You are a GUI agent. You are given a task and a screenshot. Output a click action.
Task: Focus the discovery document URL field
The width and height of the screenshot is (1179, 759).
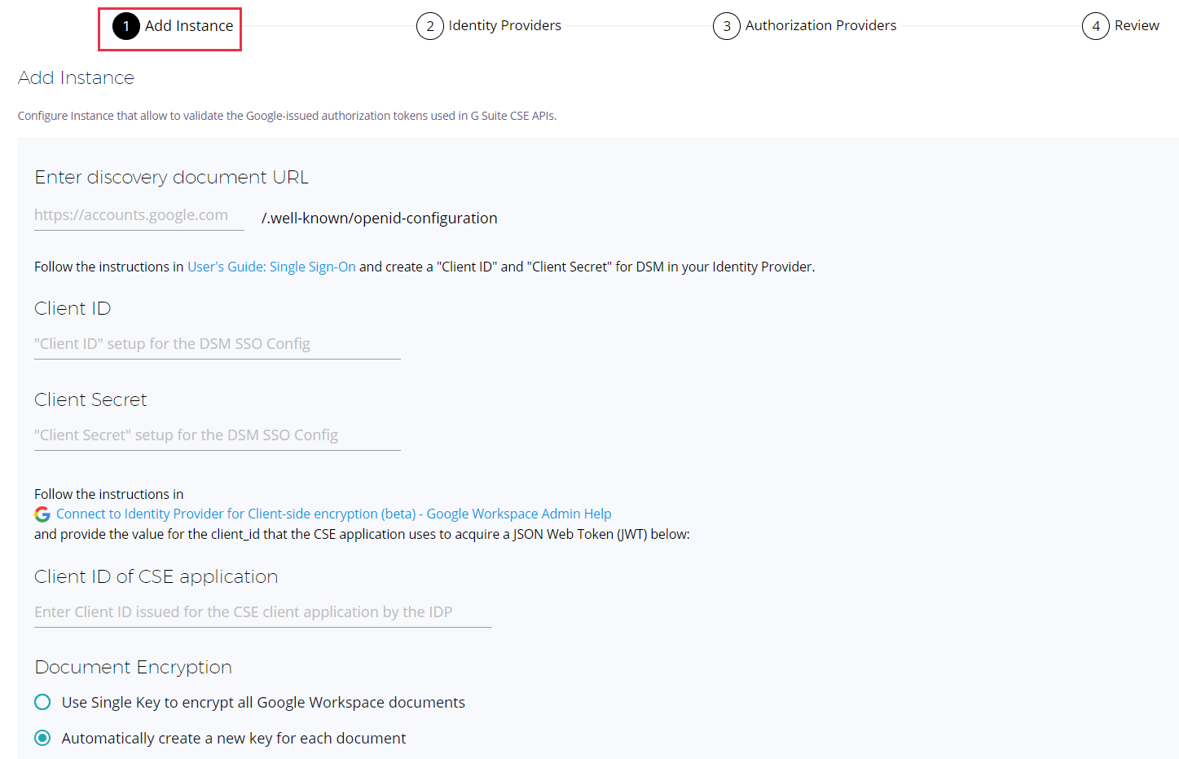coord(139,215)
